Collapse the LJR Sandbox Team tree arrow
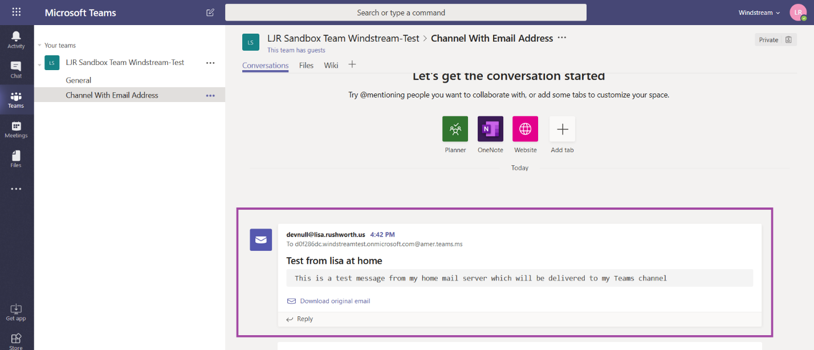 pyautogui.click(x=39, y=64)
